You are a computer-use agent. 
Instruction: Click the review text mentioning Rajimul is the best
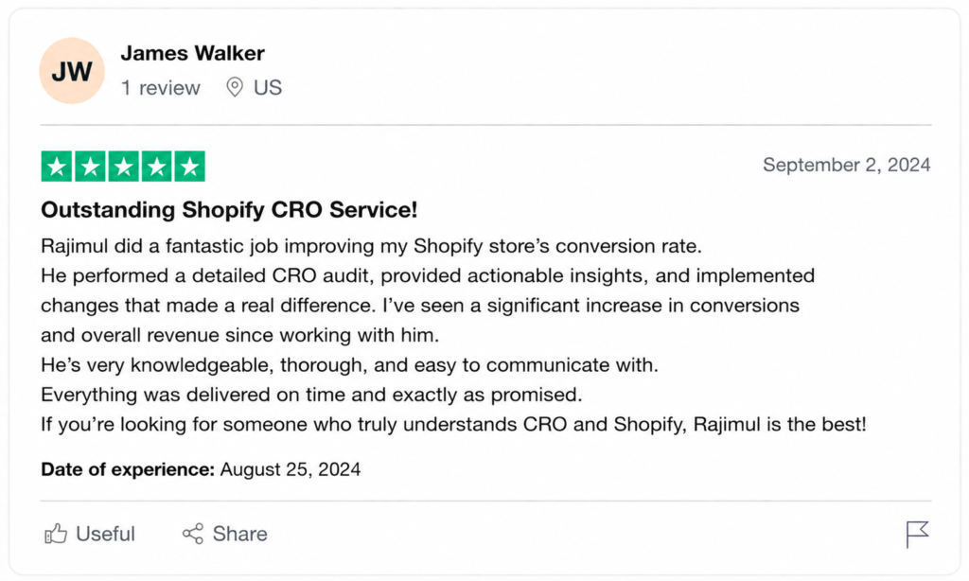click(x=453, y=425)
